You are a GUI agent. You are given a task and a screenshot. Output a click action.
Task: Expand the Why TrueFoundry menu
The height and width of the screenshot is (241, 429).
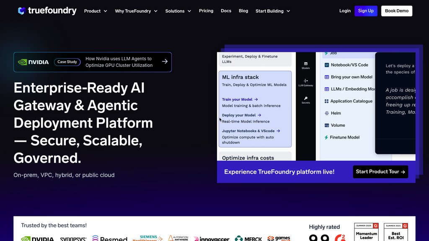click(x=136, y=11)
